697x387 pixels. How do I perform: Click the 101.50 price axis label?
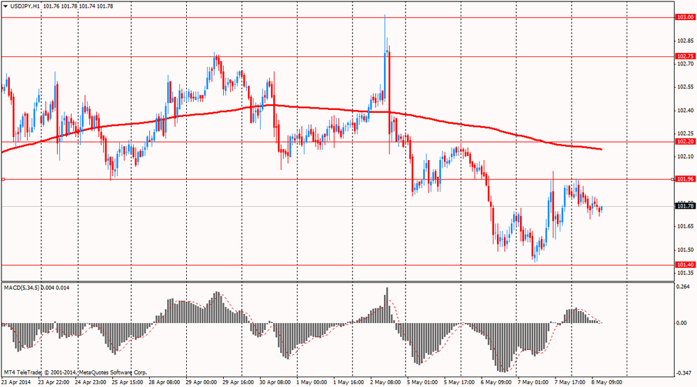point(685,250)
